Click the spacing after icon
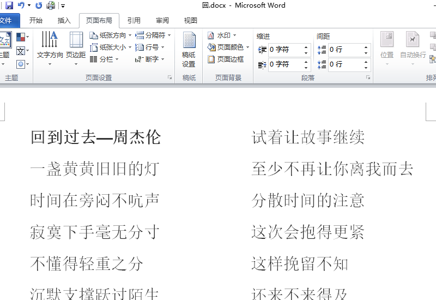 [x=322, y=64]
